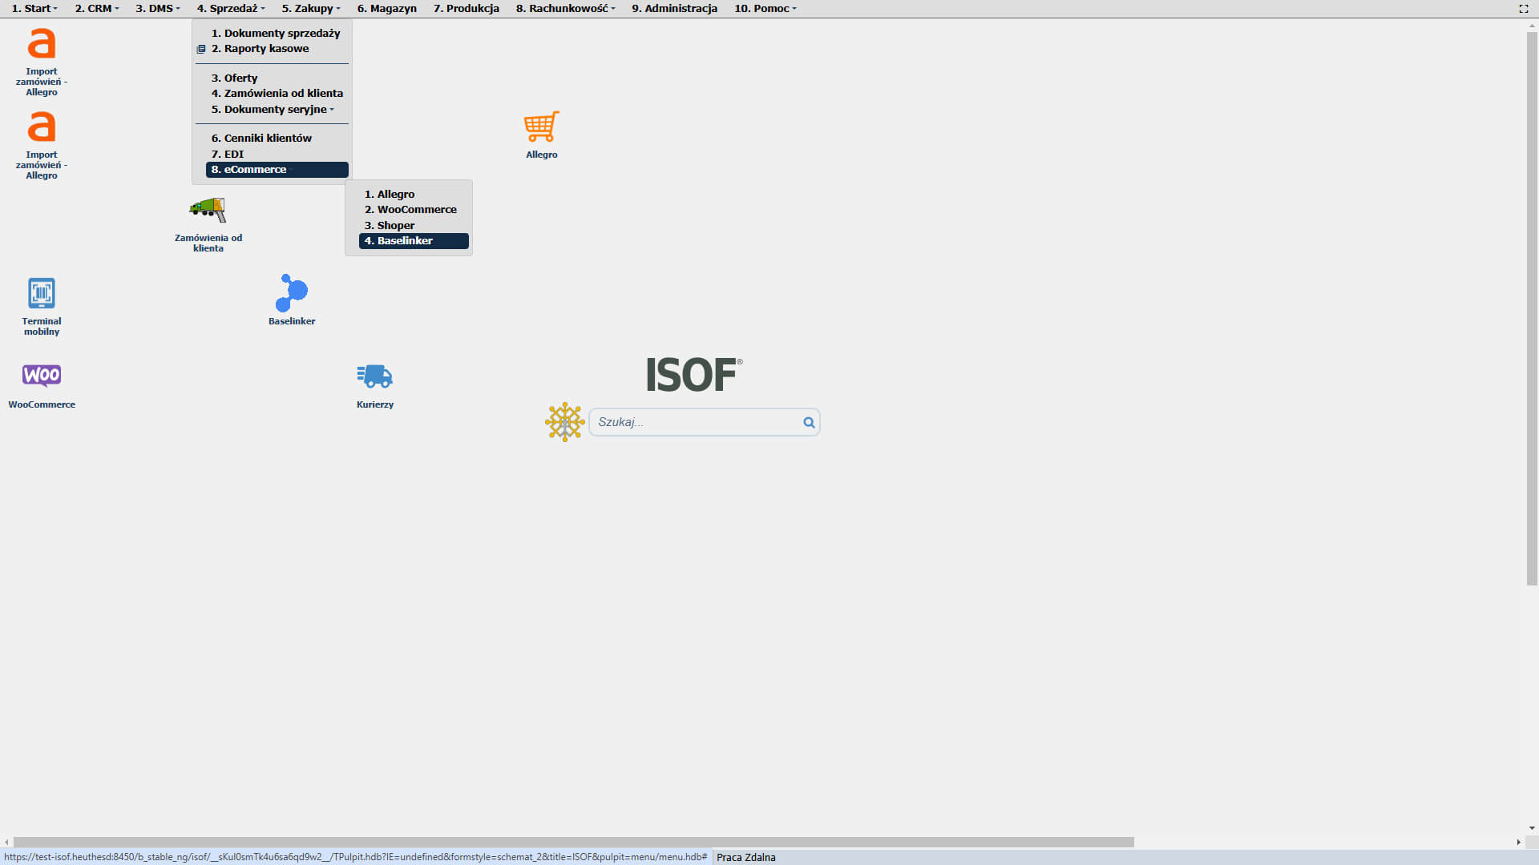Open the 3. DMS menu
1539x865 pixels.
click(x=158, y=9)
